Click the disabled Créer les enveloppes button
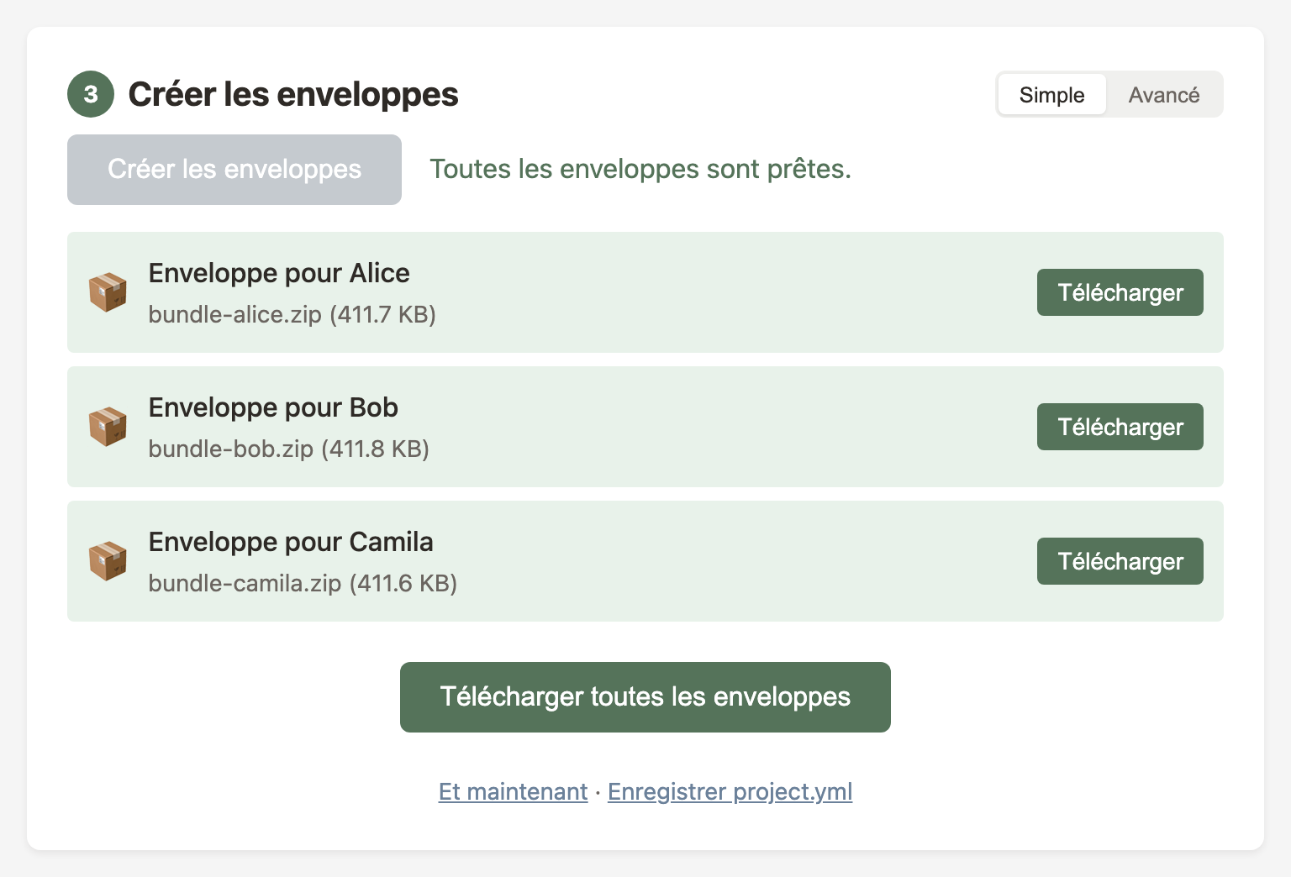This screenshot has width=1291, height=877. point(234,169)
